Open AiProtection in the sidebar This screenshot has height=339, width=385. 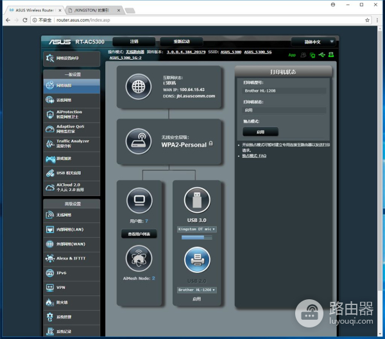coord(72,114)
